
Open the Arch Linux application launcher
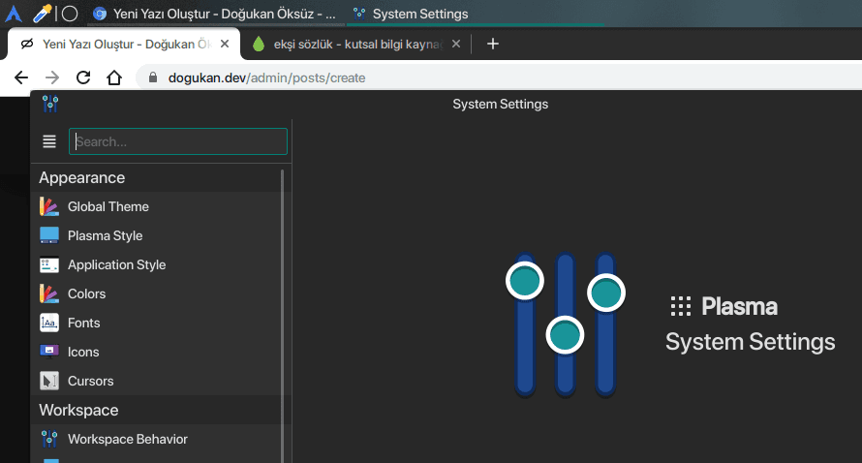[x=14, y=14]
